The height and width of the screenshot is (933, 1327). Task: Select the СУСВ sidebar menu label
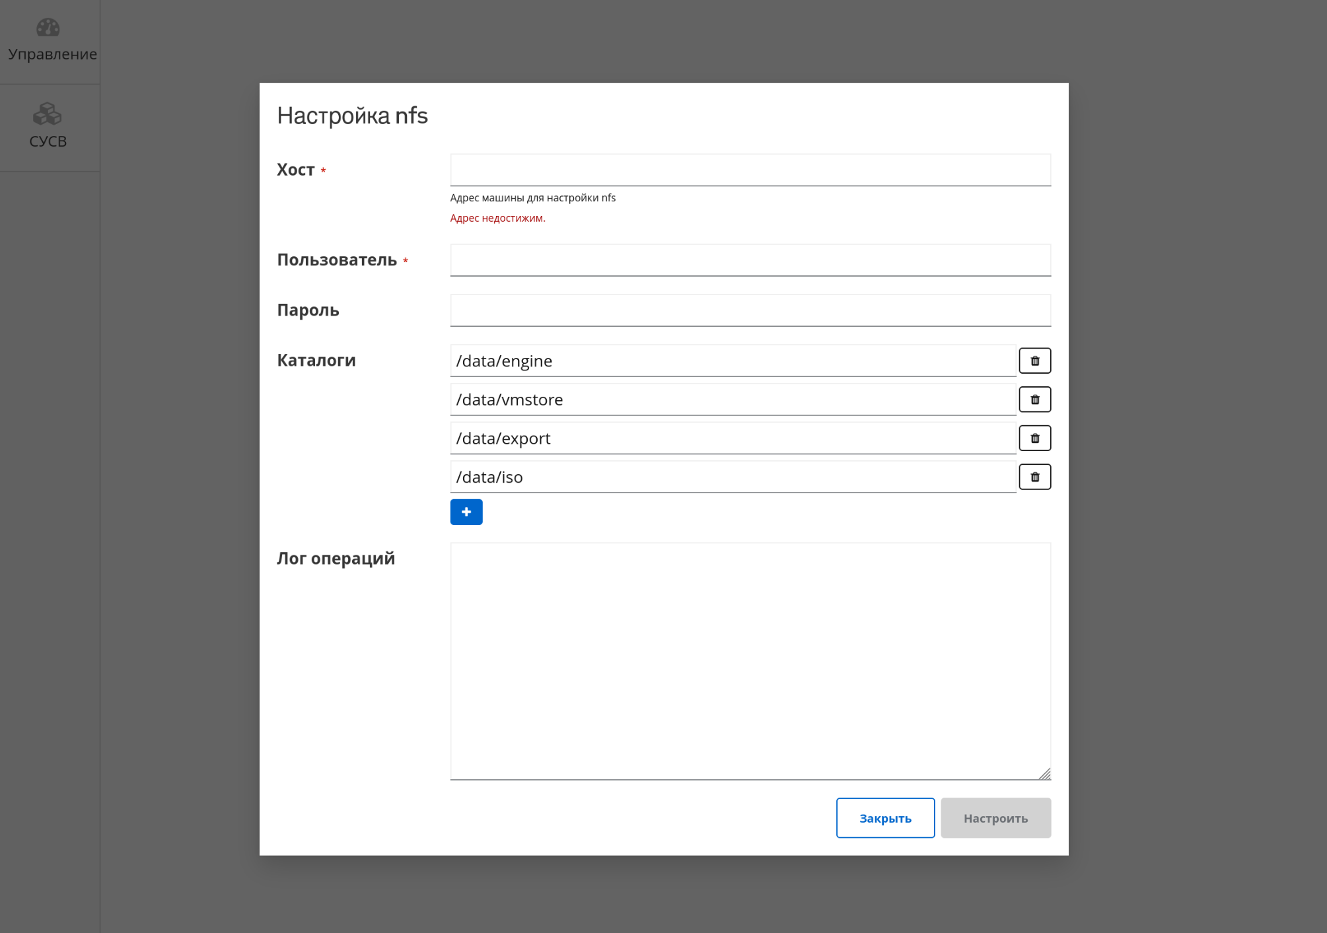coord(48,141)
